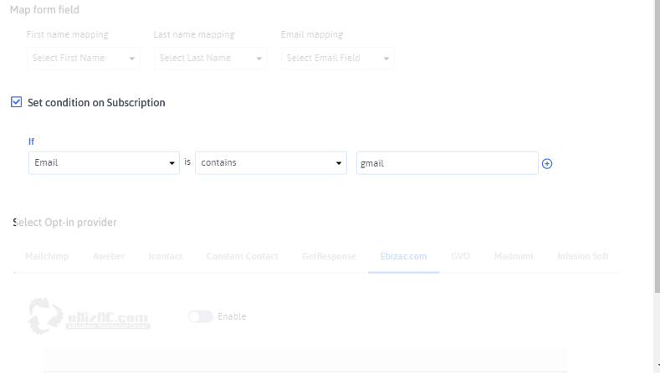Open the Icontact provider tab
The image size is (660, 374).
click(x=165, y=256)
